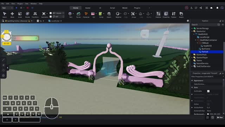Select the LocalScript item in Explorer
This screenshot has height=127, width=225.
[x=205, y=37]
